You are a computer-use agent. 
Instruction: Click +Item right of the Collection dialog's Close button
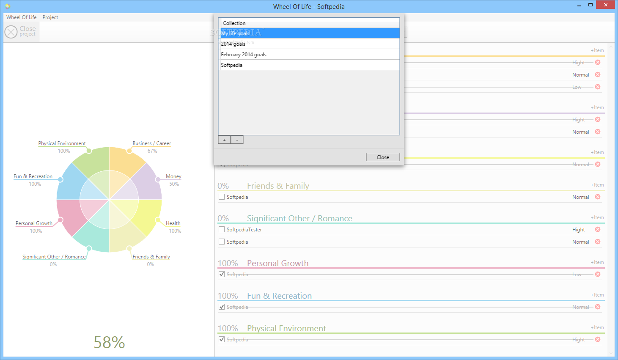(597, 152)
